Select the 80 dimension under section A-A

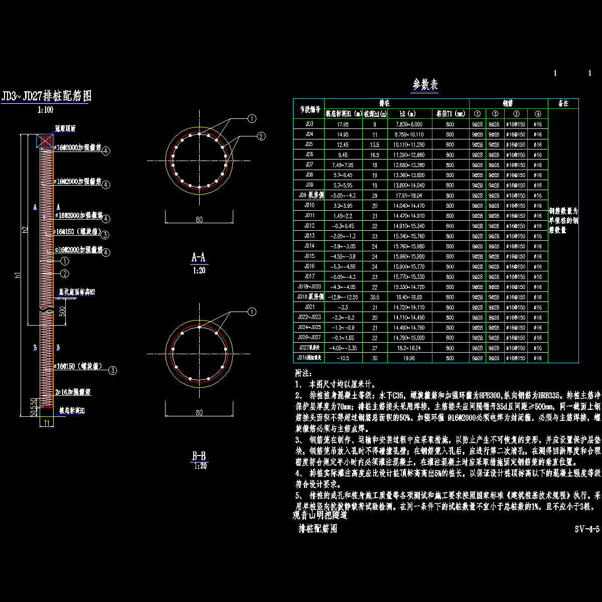(x=199, y=219)
